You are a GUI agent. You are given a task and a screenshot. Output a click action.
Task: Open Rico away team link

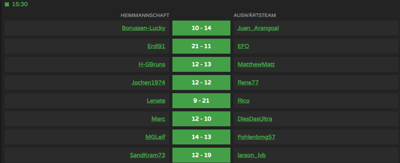pyautogui.click(x=243, y=101)
